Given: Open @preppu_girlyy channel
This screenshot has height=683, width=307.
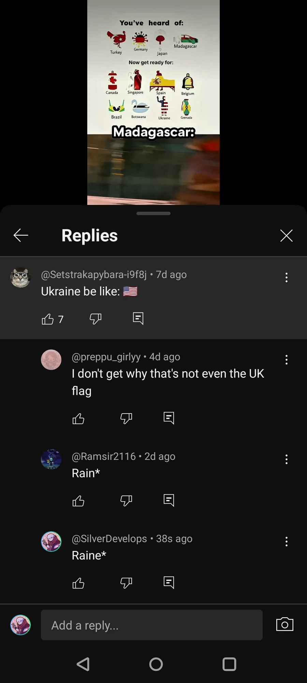Looking at the screenshot, I should click(106, 357).
